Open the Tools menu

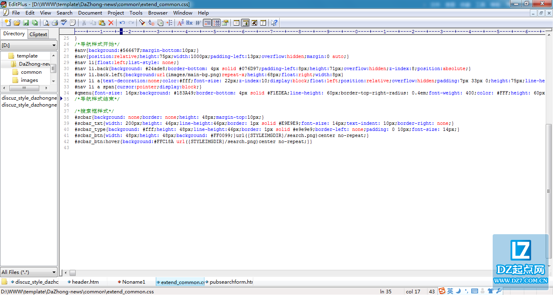pos(136,13)
